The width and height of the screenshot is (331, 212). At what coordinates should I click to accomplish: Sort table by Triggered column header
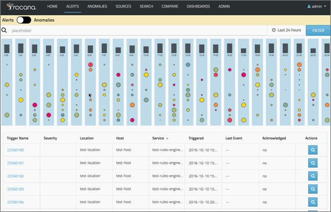196,138
